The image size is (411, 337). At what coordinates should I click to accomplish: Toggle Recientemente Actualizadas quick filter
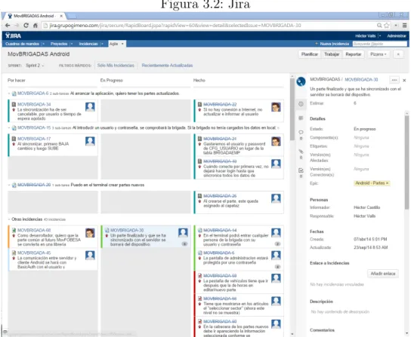(167, 66)
